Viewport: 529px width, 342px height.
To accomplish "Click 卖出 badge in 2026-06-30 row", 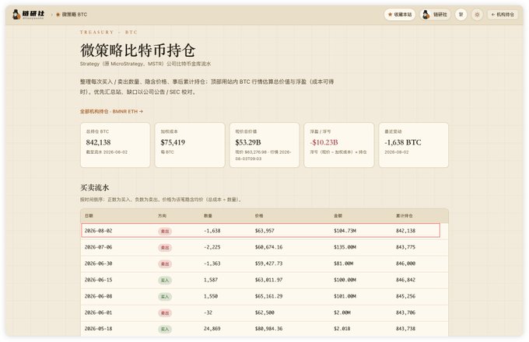I will pos(165,263).
